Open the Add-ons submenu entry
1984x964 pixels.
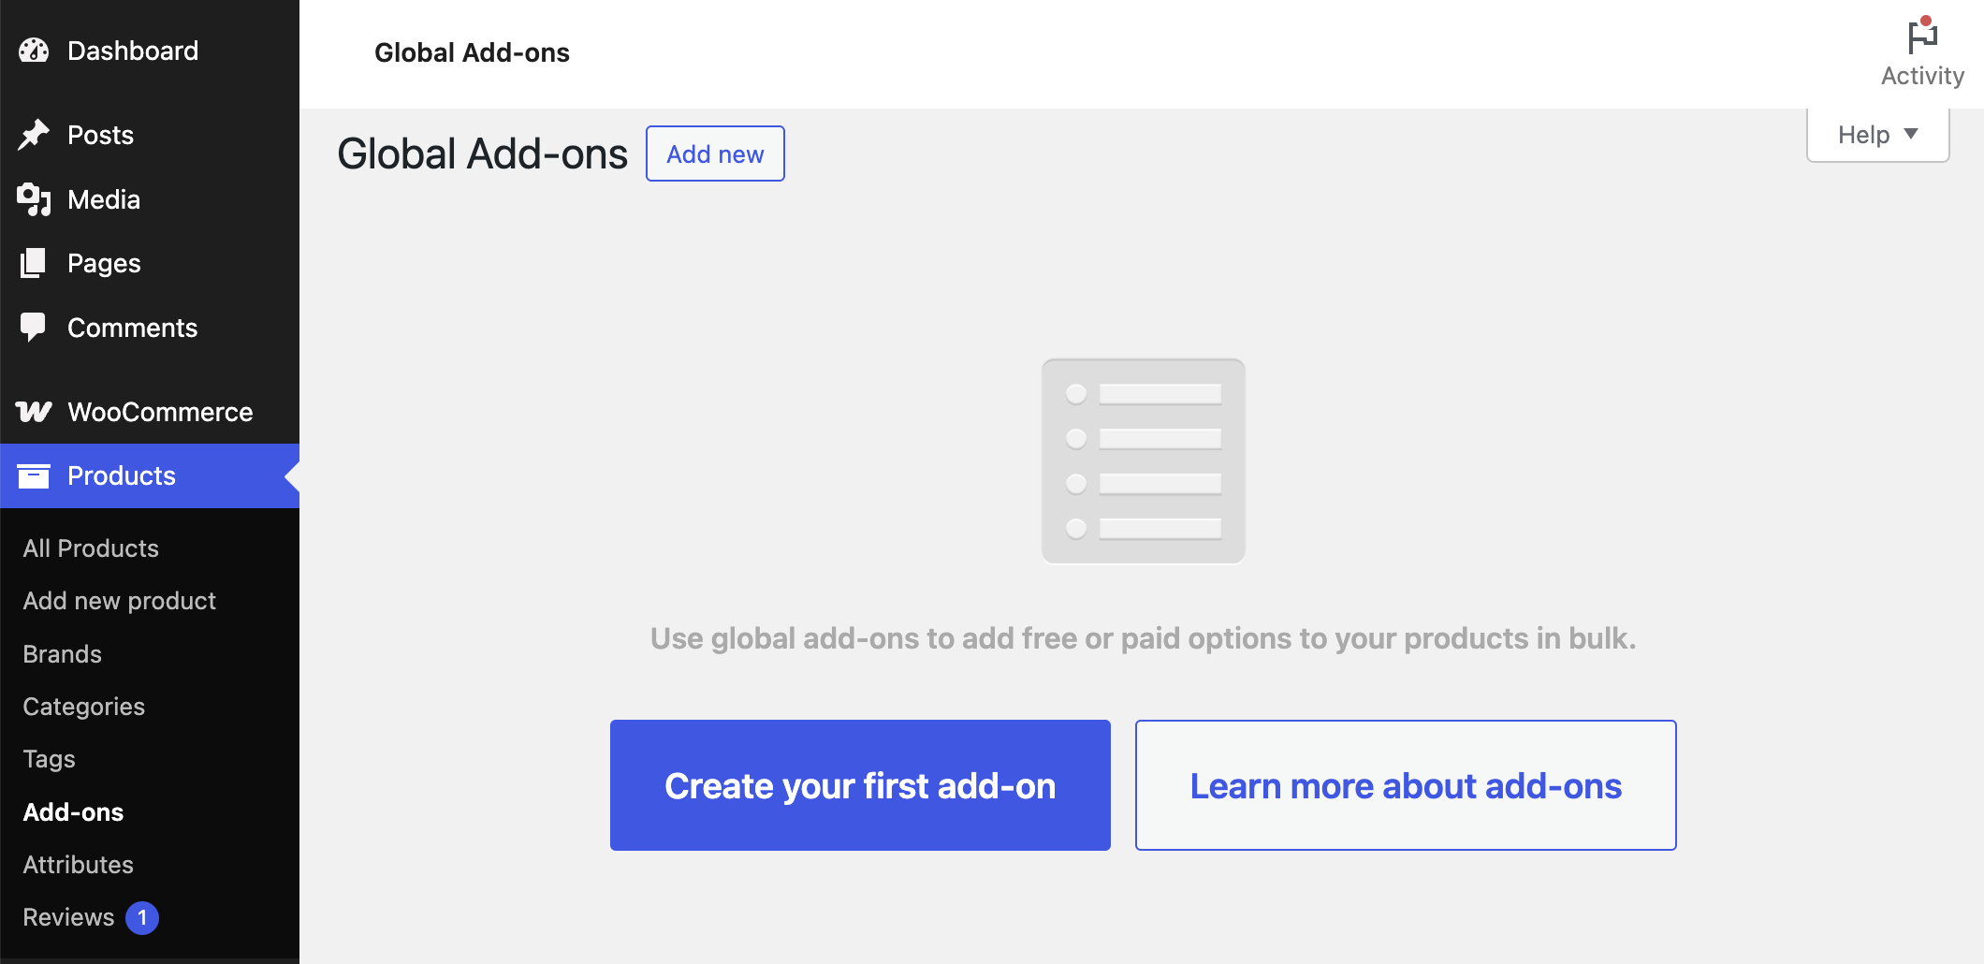[x=73, y=811]
